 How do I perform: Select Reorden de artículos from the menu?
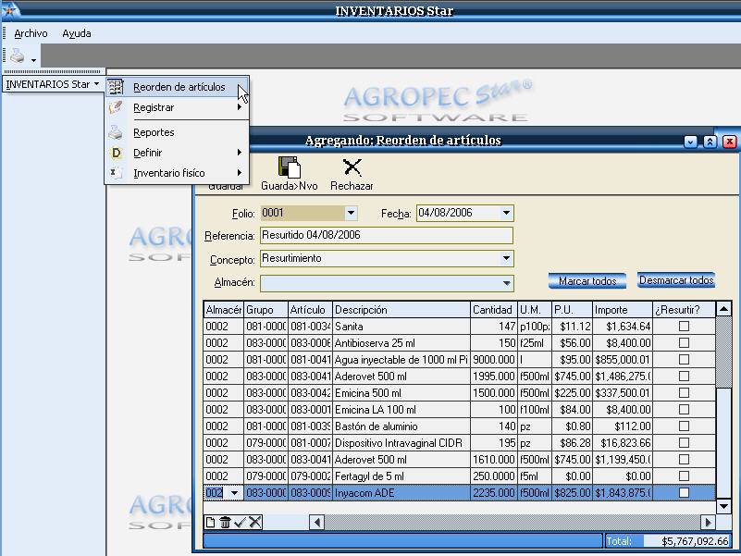point(177,87)
